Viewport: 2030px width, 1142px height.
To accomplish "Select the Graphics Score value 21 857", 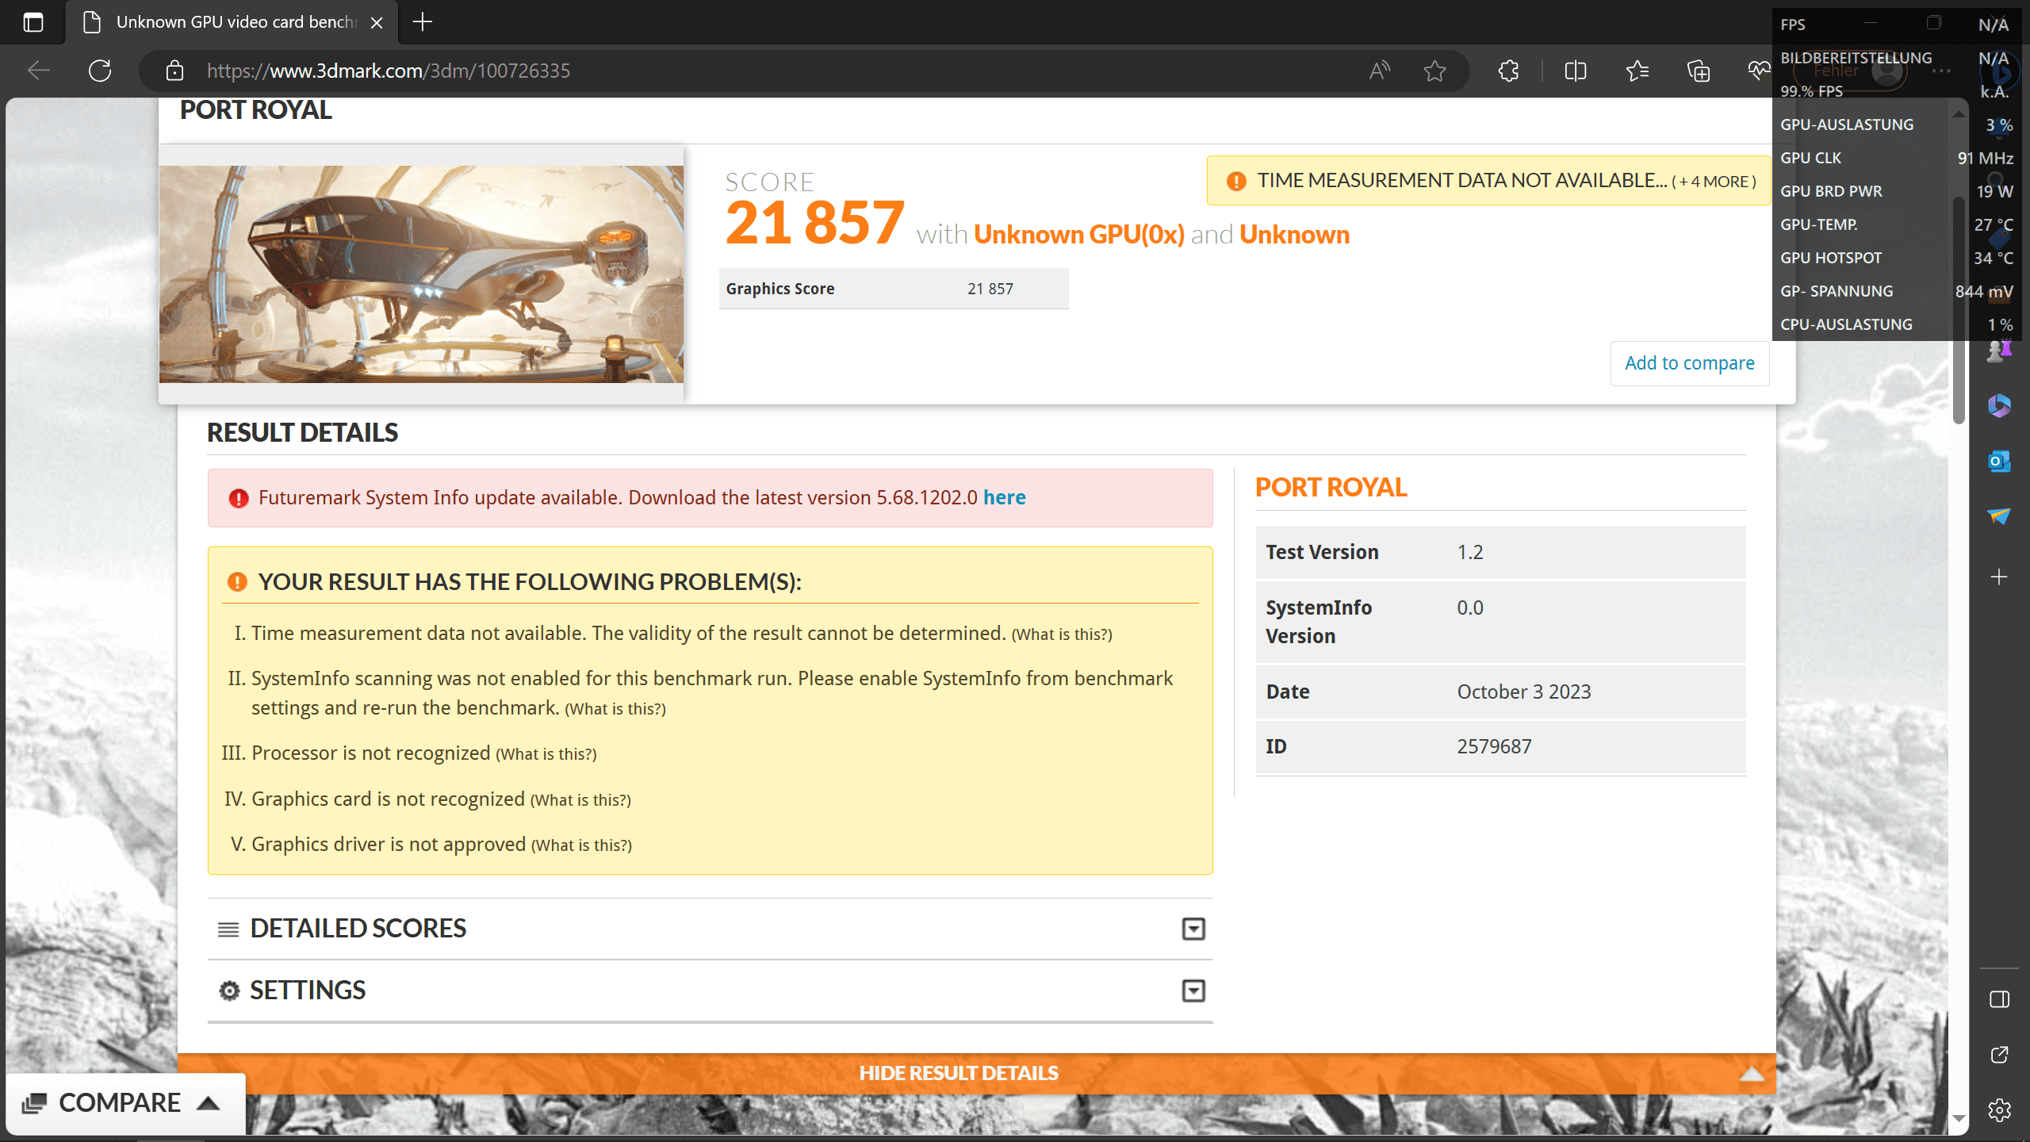I will pyautogui.click(x=990, y=289).
